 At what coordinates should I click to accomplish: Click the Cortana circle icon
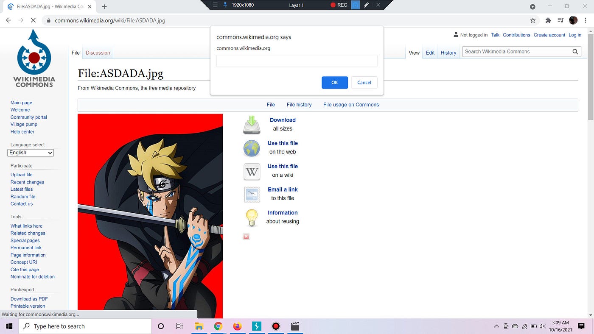pos(161,326)
